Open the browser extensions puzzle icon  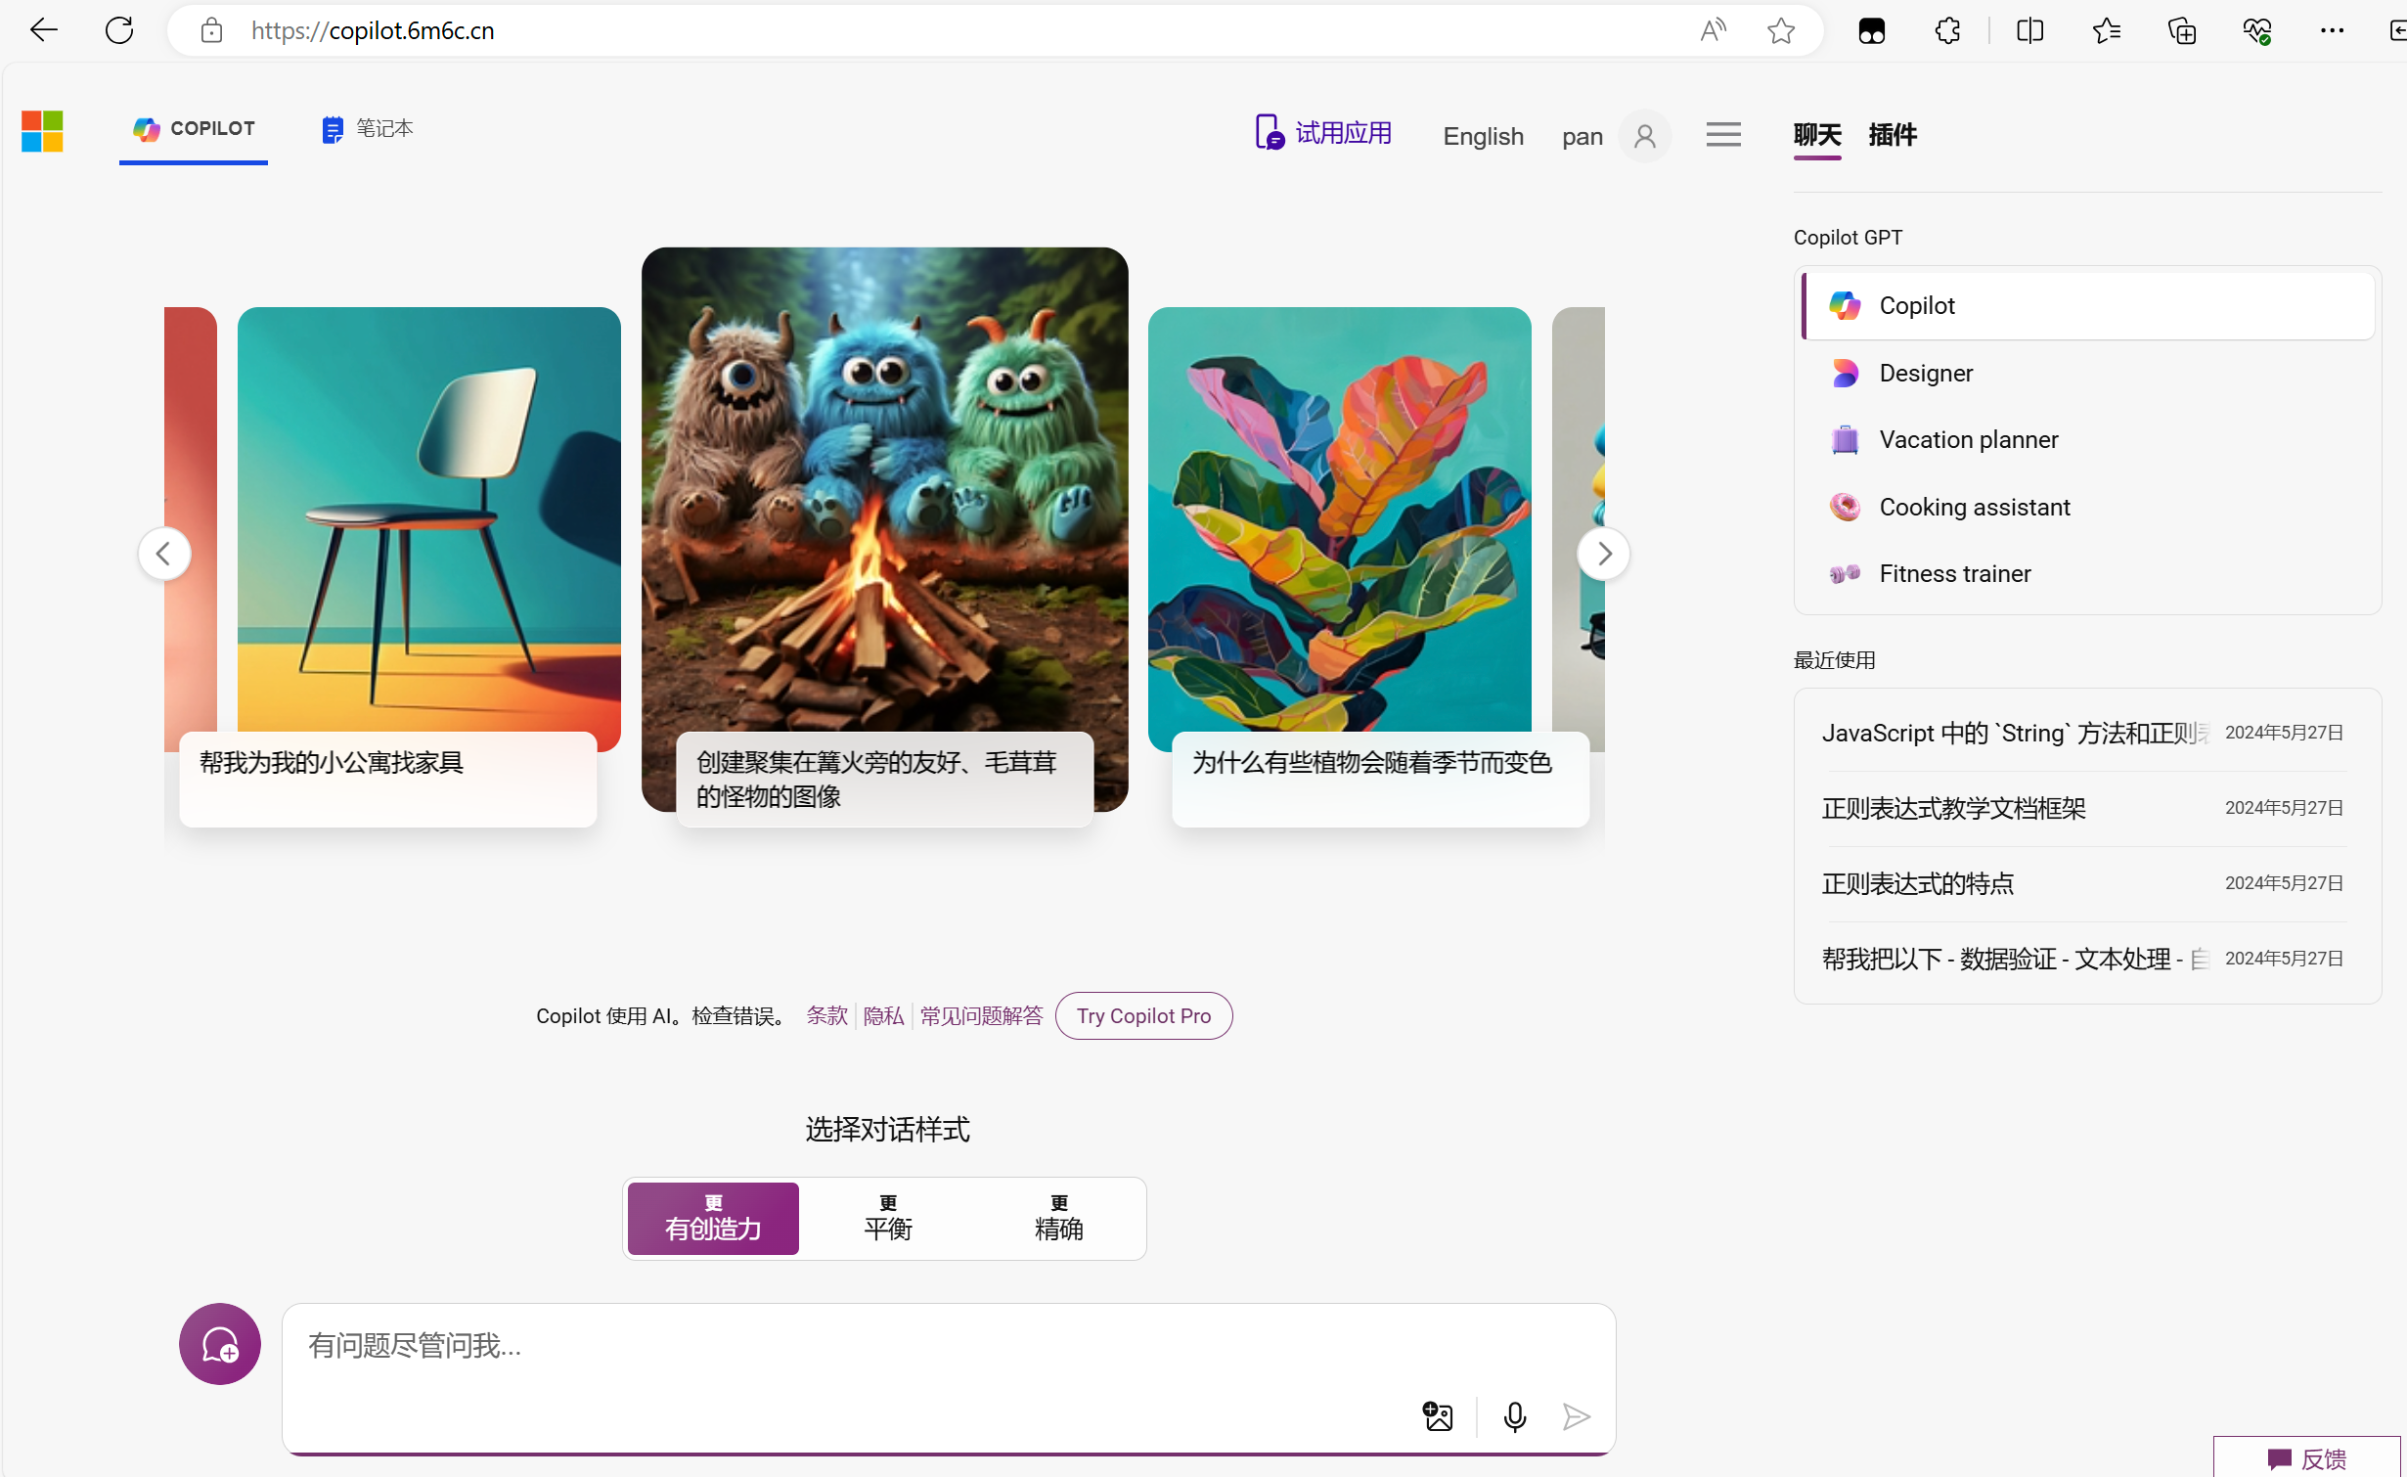(x=1947, y=30)
